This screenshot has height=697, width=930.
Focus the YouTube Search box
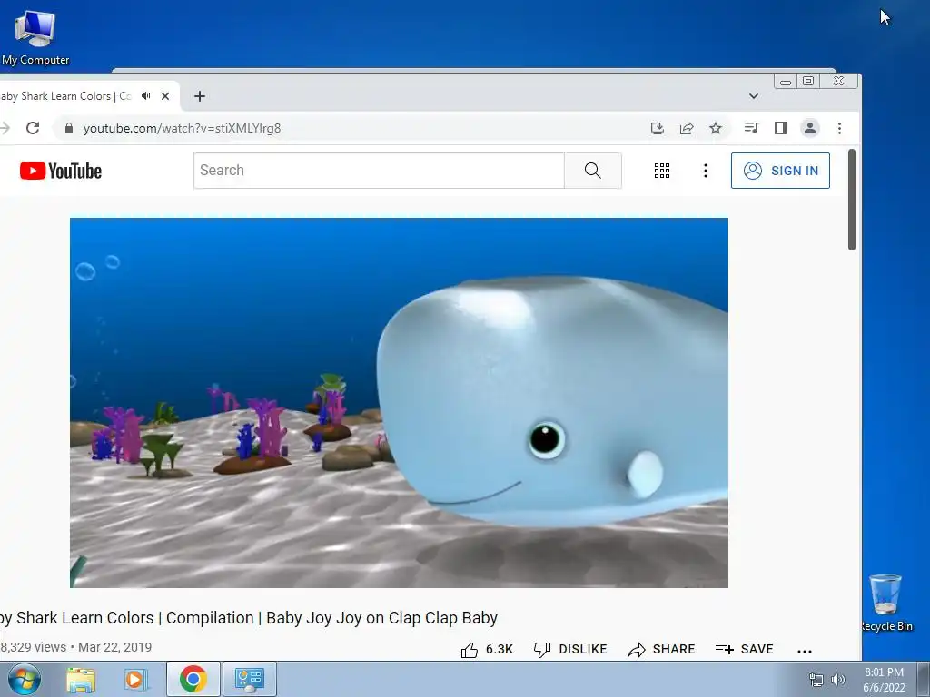379,171
